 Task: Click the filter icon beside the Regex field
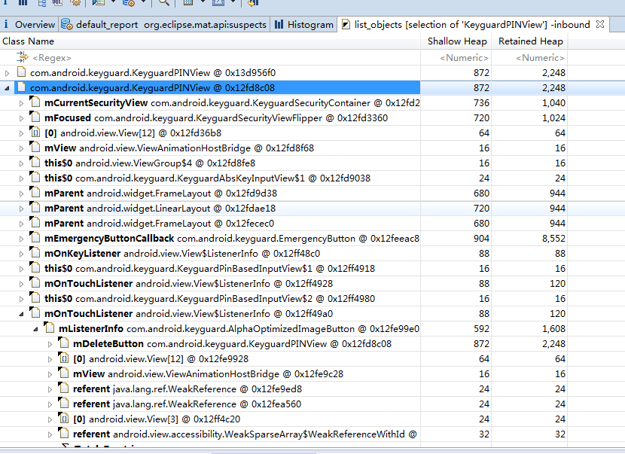click(x=23, y=58)
